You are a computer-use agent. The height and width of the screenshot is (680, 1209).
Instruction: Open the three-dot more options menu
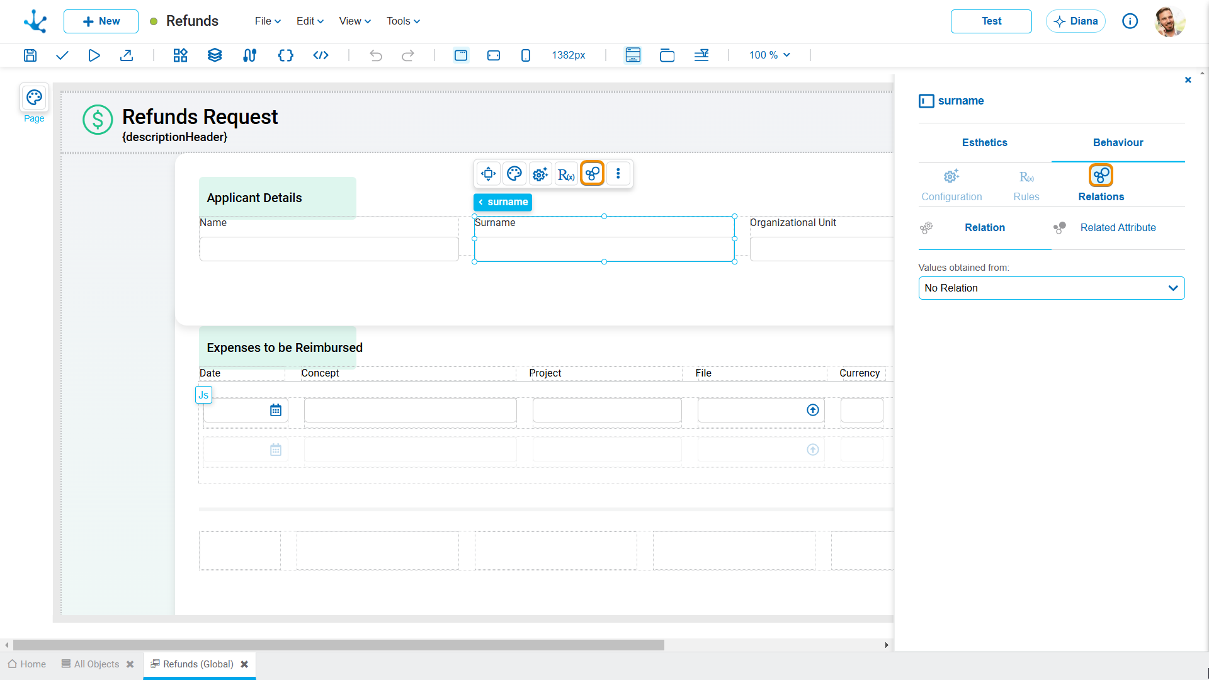pyautogui.click(x=618, y=174)
